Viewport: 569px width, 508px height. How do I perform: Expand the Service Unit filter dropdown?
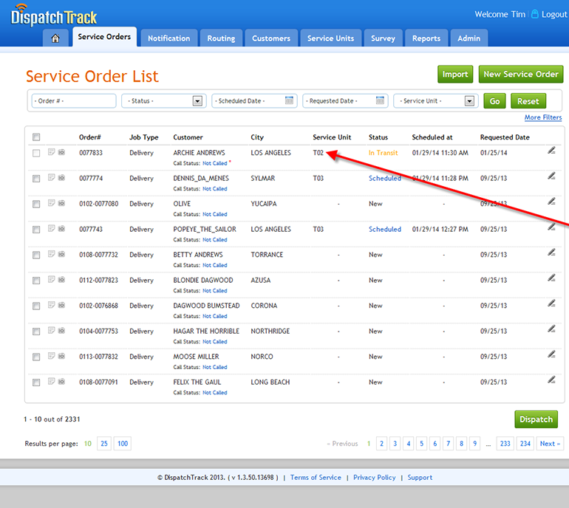[469, 101]
